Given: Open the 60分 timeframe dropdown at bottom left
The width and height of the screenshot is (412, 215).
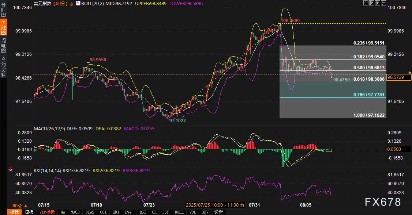Looking at the screenshot, I should pos(20,206).
